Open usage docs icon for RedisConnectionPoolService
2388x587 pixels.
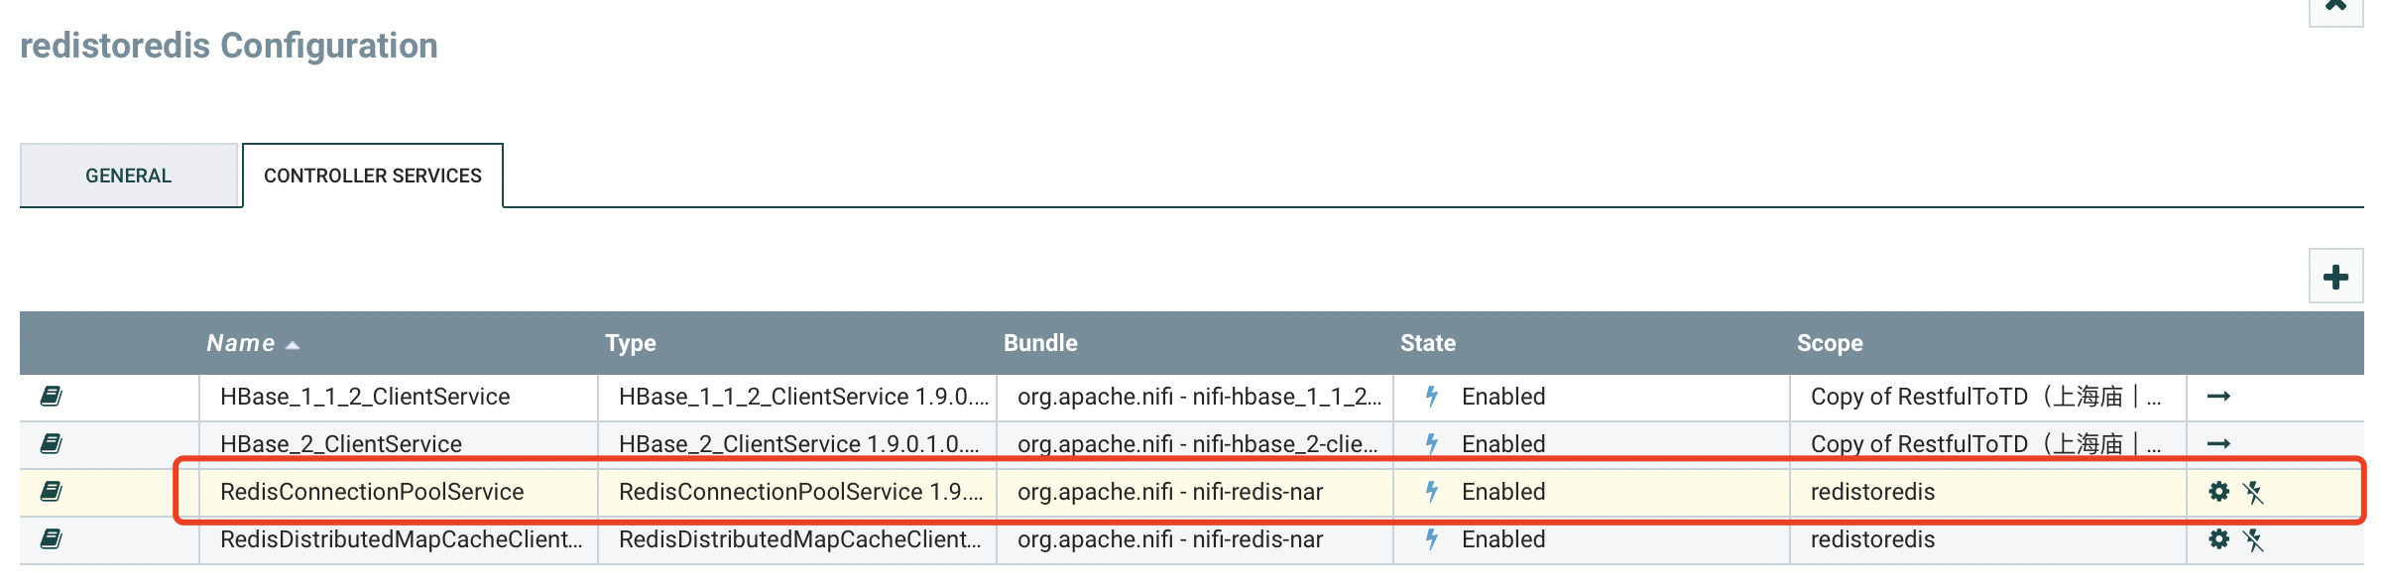pos(52,492)
